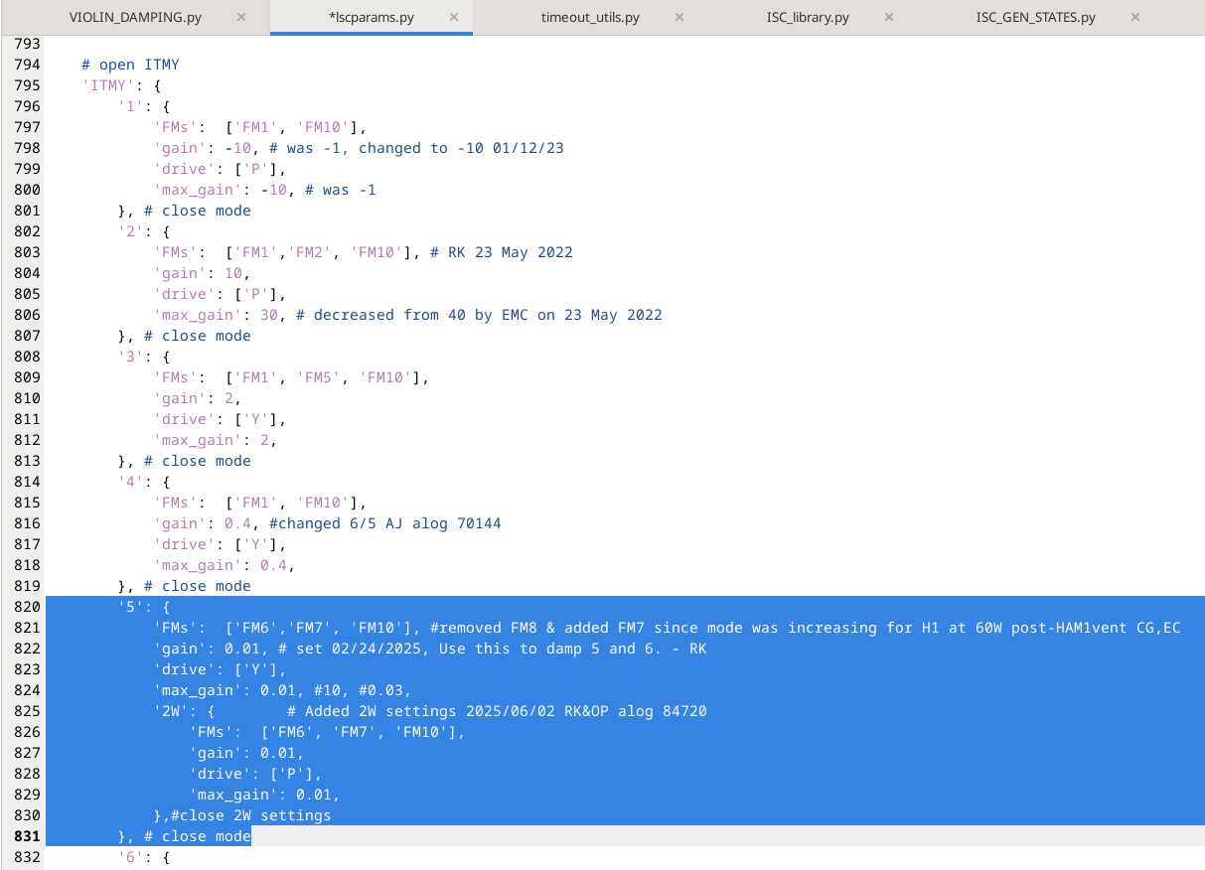Click 'drive': ['P'] on line 828
This screenshot has height=870, width=1205.
coord(255,774)
